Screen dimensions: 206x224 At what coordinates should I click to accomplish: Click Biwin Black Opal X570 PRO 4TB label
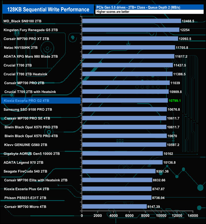[31, 136]
